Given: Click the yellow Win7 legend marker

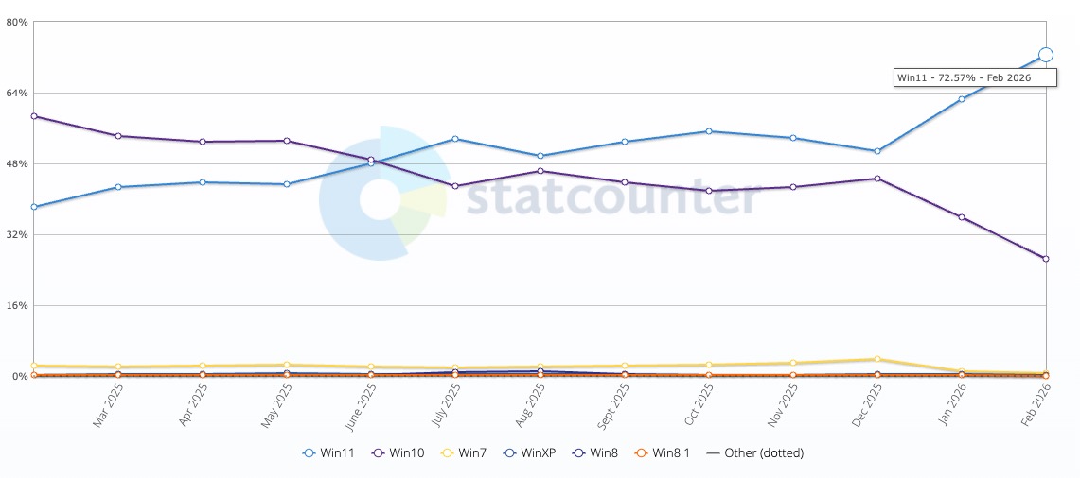Looking at the screenshot, I should click(x=450, y=453).
